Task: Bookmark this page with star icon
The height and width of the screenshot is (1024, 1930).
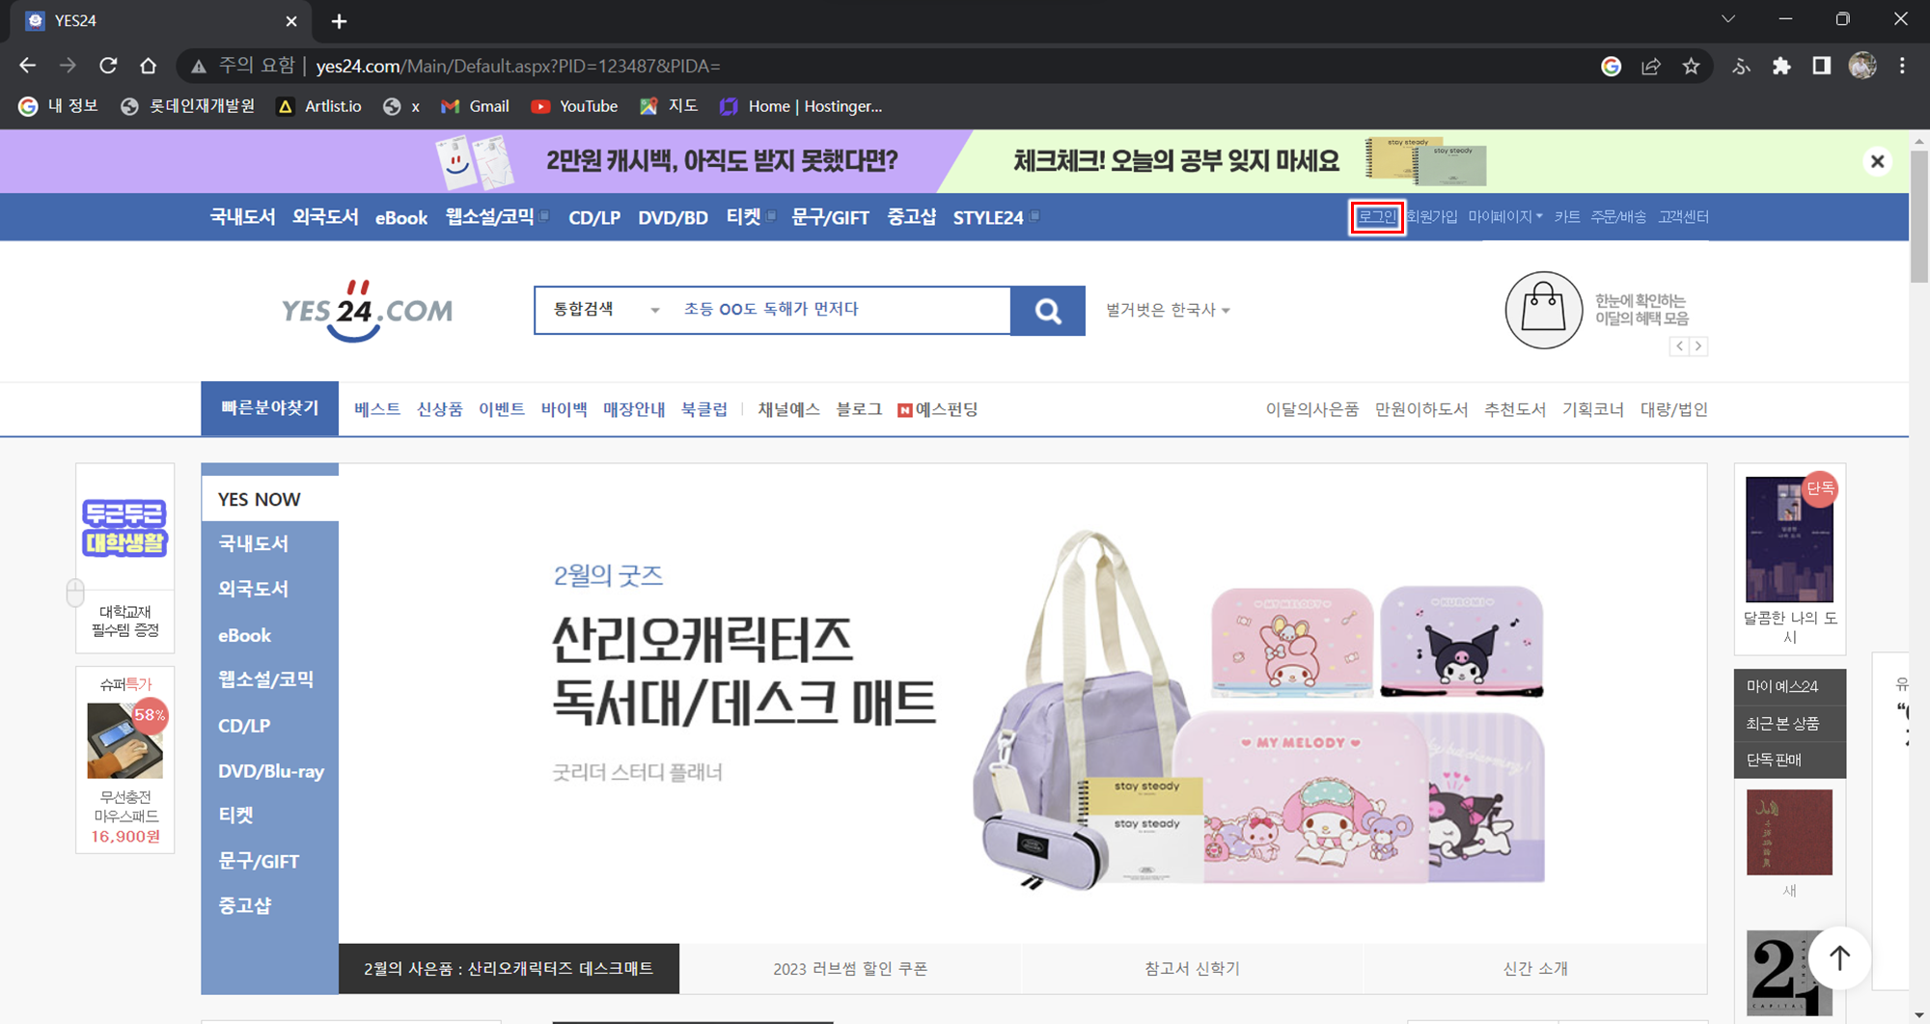Action: pyautogui.click(x=1691, y=66)
